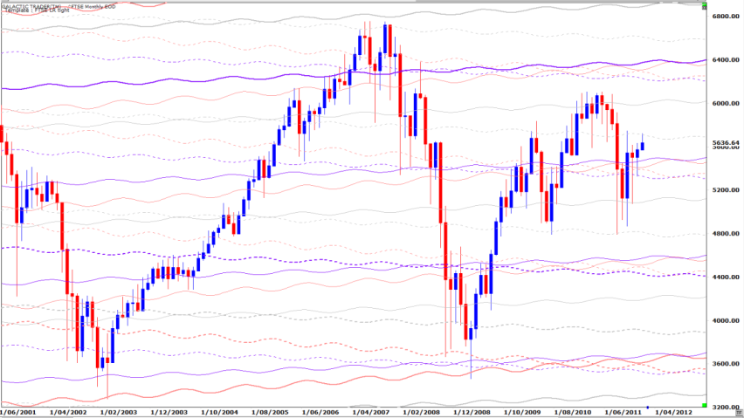Click the 1/06/2001 date label
This screenshot has height=418, width=744.
click(x=18, y=412)
